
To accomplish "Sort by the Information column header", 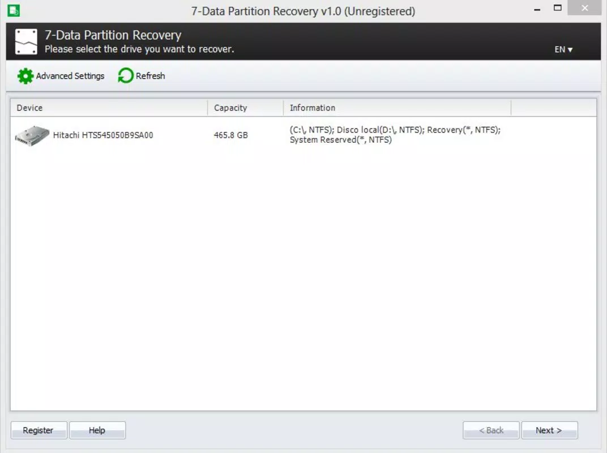I will [397, 108].
